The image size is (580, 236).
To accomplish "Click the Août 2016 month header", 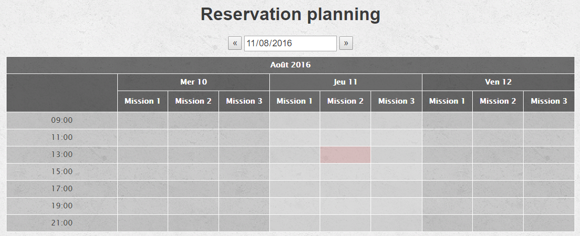I will click(290, 65).
